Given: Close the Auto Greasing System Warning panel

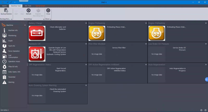Looking at the screenshot, I should [86, 85].
